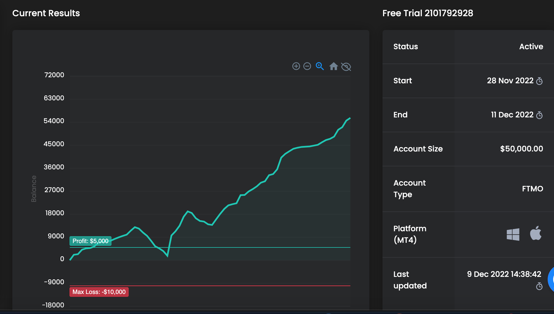
Task: Click the Profit: $5,000 chart label
Action: 90,241
